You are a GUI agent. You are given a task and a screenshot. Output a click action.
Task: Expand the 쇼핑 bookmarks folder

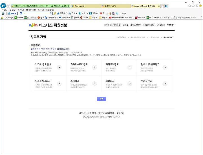(x=93, y=17)
